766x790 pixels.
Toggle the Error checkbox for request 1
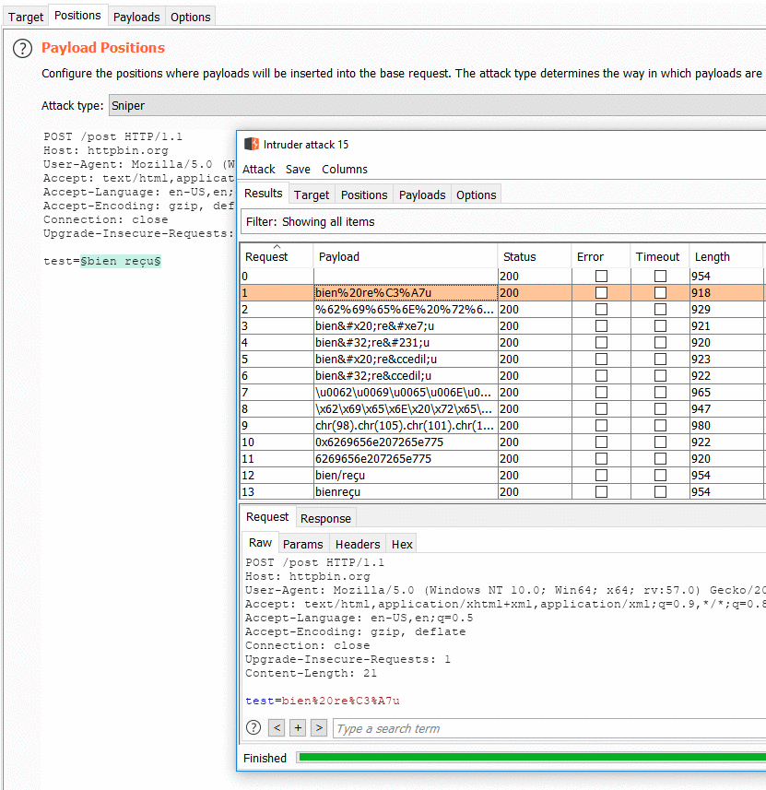click(602, 292)
